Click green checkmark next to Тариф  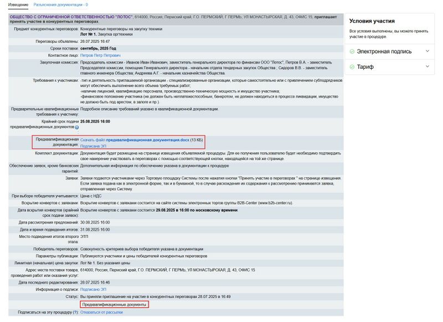[x=352, y=67]
